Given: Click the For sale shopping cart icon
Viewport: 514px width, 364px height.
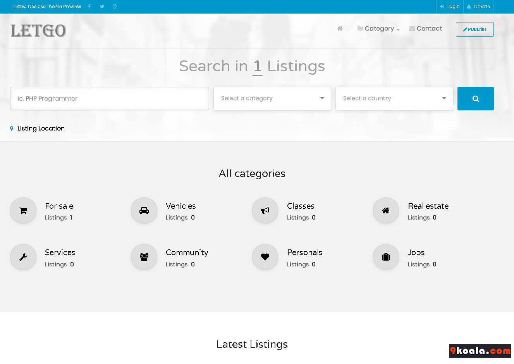Looking at the screenshot, I should click(x=23, y=211).
